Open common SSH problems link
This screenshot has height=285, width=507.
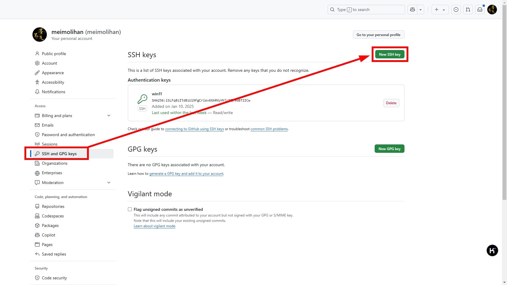coord(269,129)
